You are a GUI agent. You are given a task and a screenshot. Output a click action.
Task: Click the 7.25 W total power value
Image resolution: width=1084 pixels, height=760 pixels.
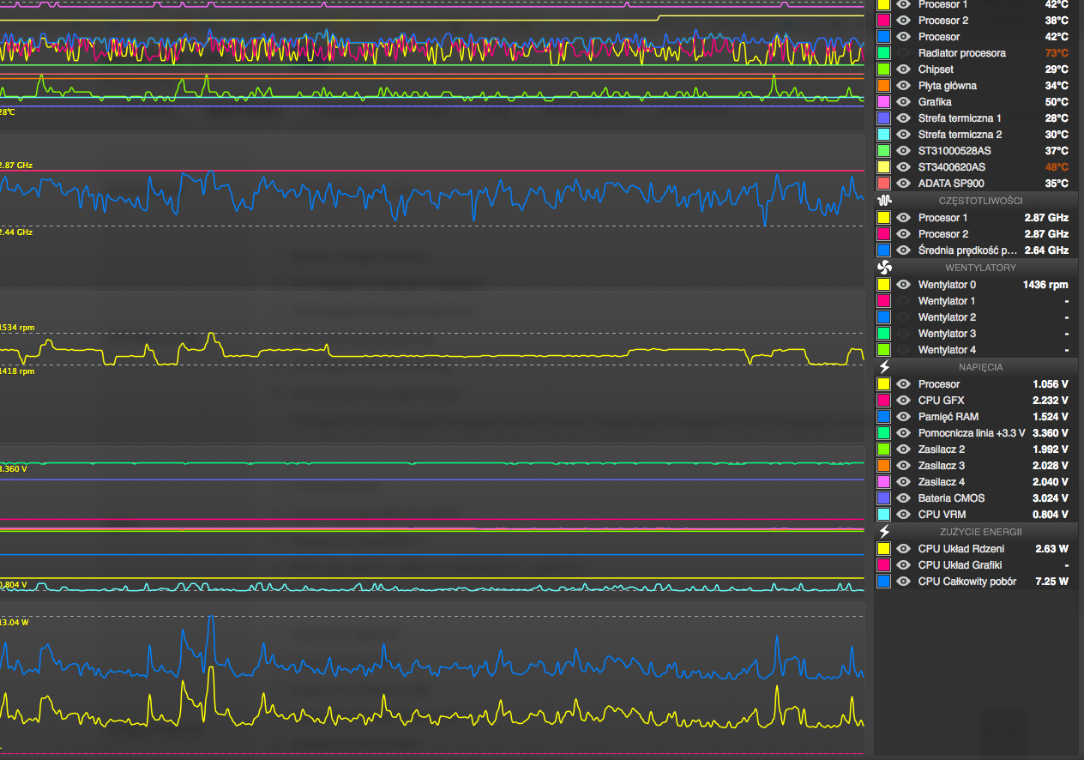(1051, 582)
